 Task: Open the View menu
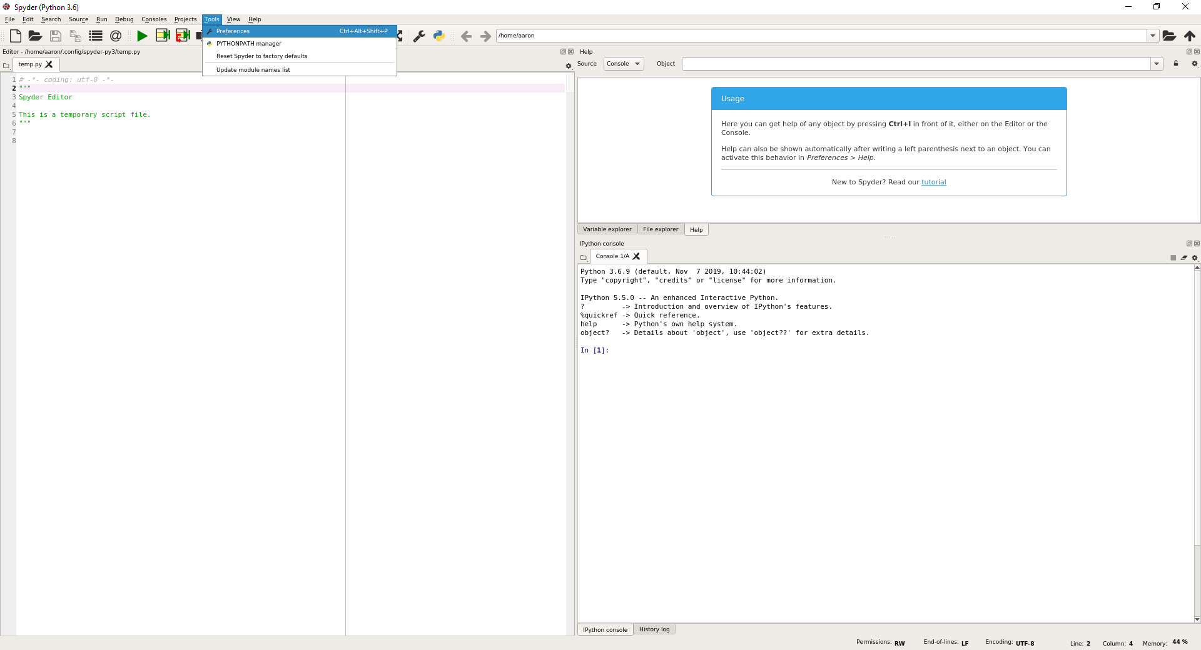click(x=234, y=19)
